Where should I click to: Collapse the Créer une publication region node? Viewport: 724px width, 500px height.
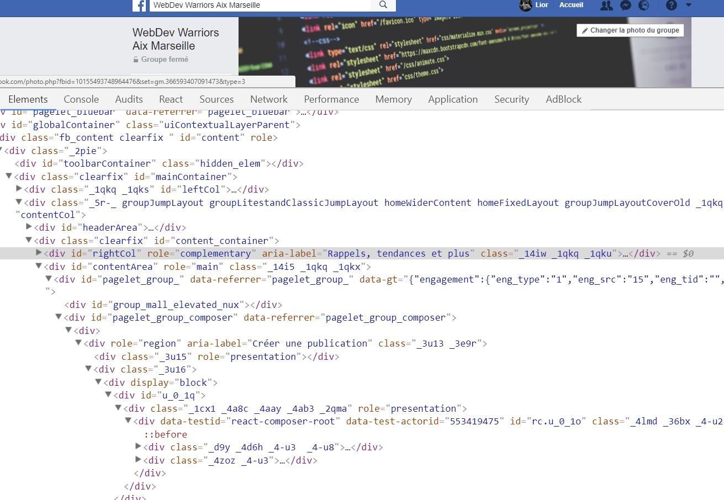pyautogui.click(x=78, y=343)
